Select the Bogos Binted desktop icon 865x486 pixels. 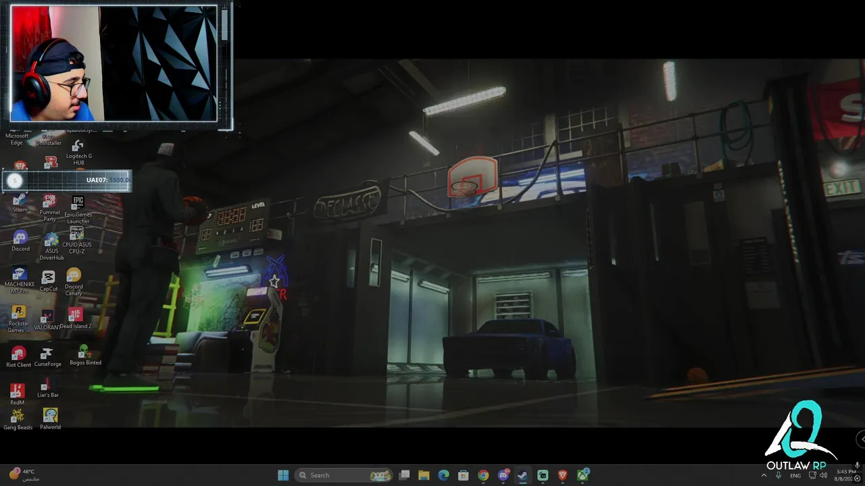click(85, 355)
